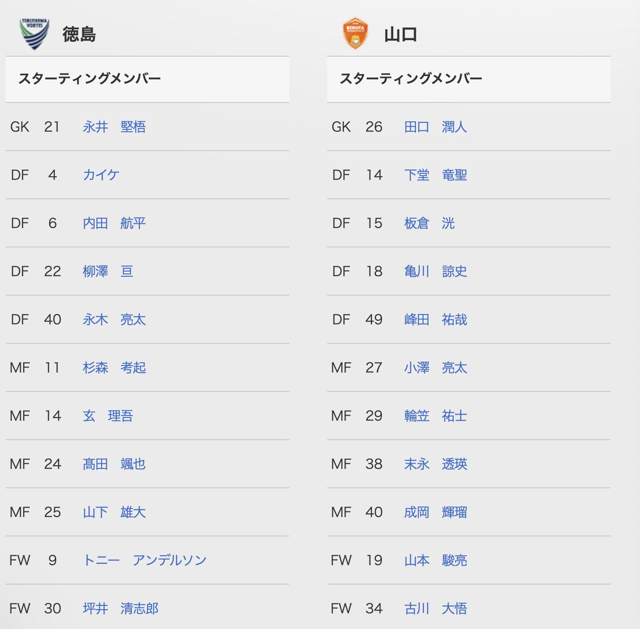Viewport: 640px width, 629px height.
Task: Open 末永 透瑛 player profile
Action: [x=436, y=464]
